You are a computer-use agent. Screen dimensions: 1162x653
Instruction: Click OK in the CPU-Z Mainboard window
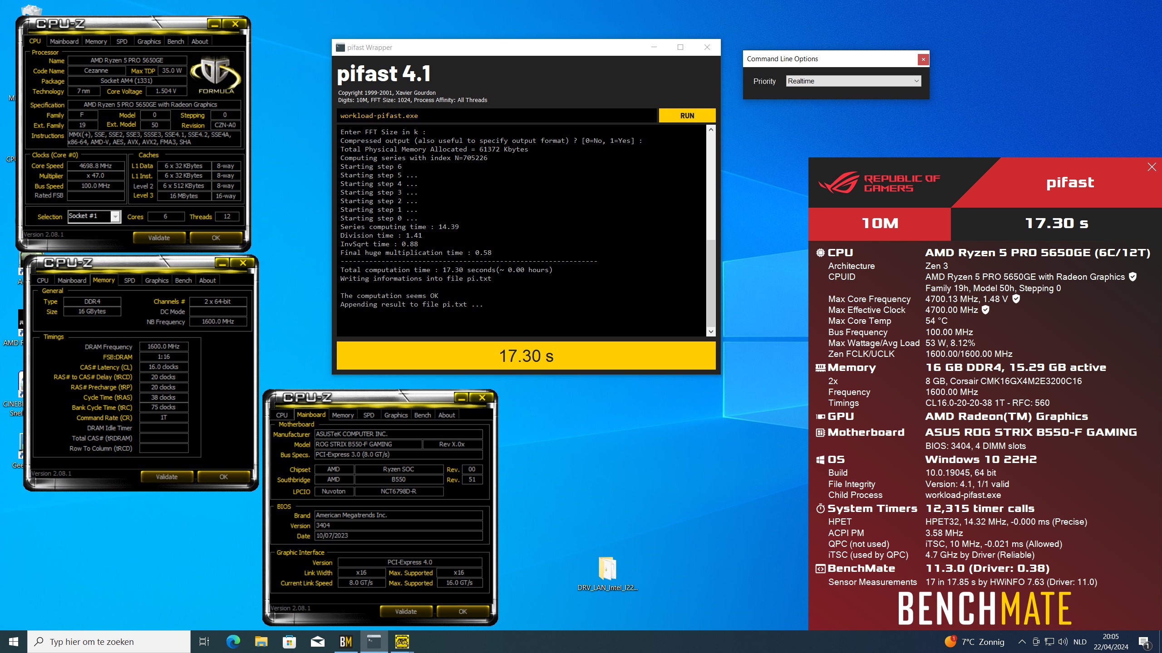point(463,611)
